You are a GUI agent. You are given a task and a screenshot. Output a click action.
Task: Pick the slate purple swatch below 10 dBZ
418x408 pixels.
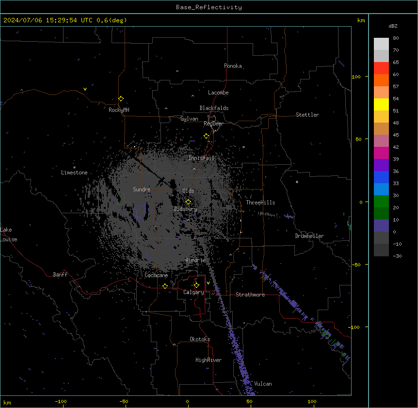click(x=381, y=226)
